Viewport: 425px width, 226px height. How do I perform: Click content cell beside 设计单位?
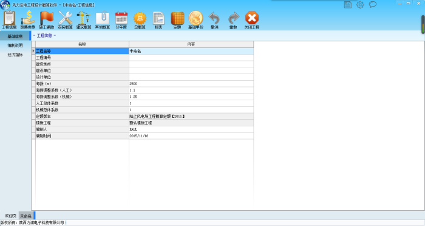click(191, 77)
